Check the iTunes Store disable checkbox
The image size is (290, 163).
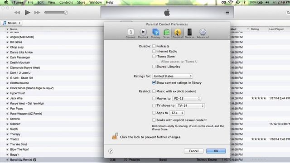pyautogui.click(x=154, y=56)
